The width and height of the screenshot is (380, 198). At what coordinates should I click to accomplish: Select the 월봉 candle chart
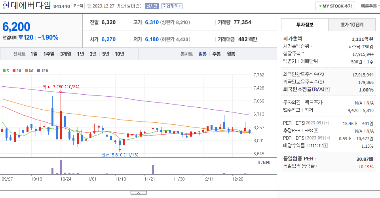click(x=231, y=54)
